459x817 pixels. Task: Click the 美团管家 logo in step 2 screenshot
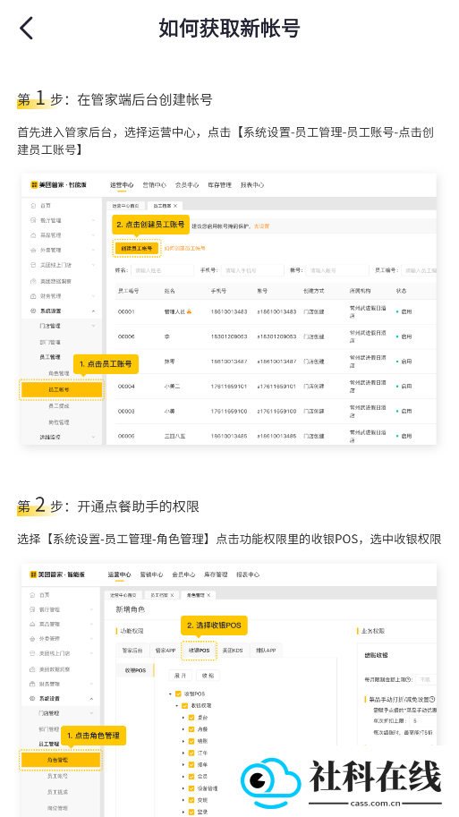[33, 574]
